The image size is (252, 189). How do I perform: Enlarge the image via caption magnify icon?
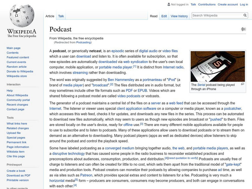click(243, 84)
